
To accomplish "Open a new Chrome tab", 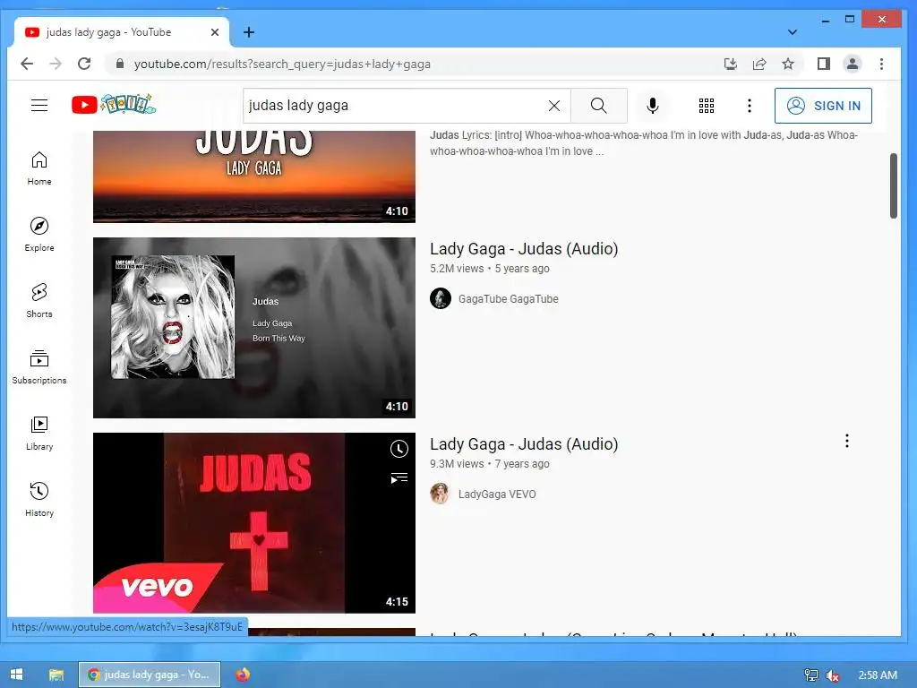I will 249,32.
